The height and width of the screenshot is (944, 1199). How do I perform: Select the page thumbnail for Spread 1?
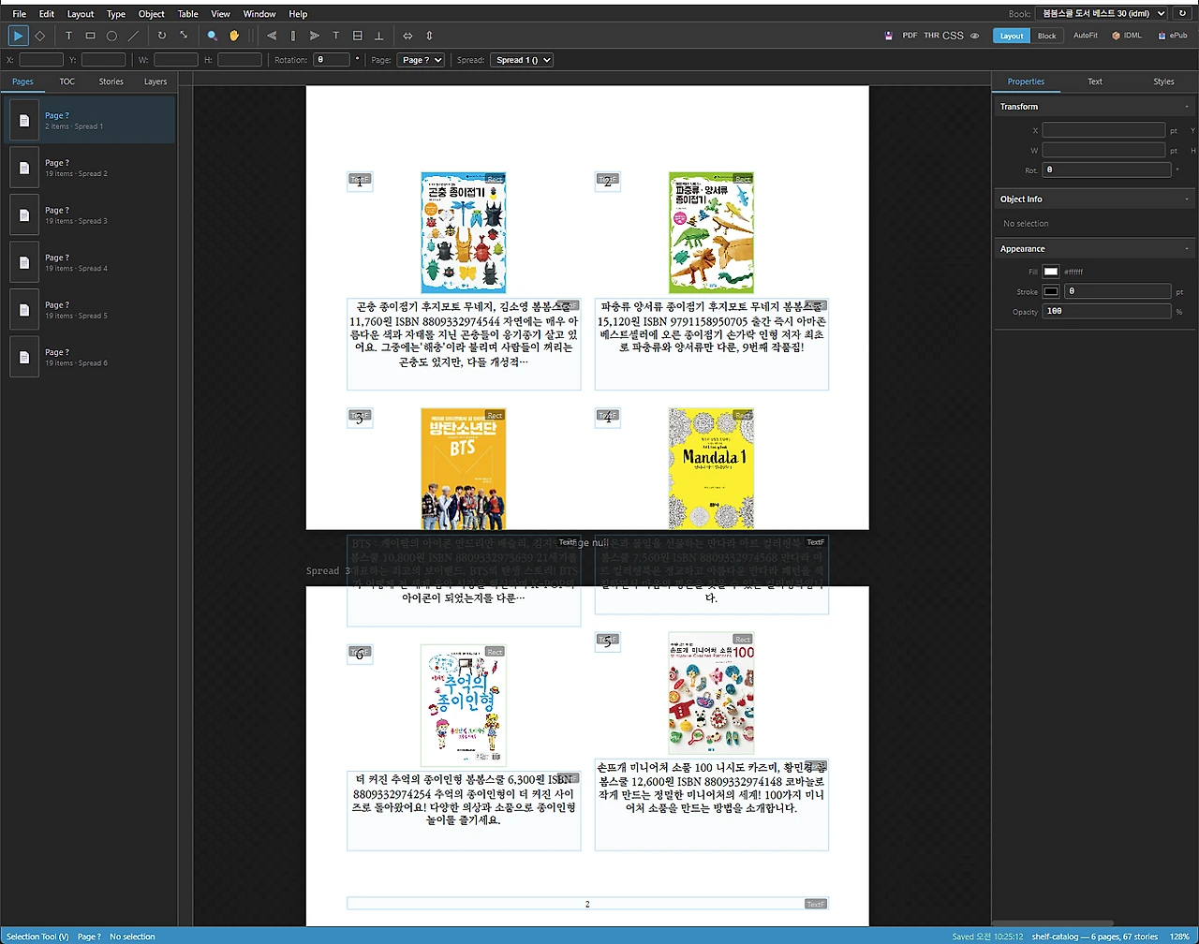coord(24,120)
